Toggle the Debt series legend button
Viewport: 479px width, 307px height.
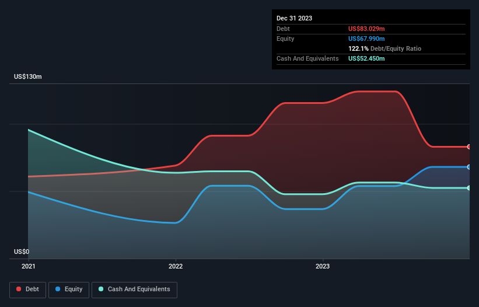(x=28, y=289)
